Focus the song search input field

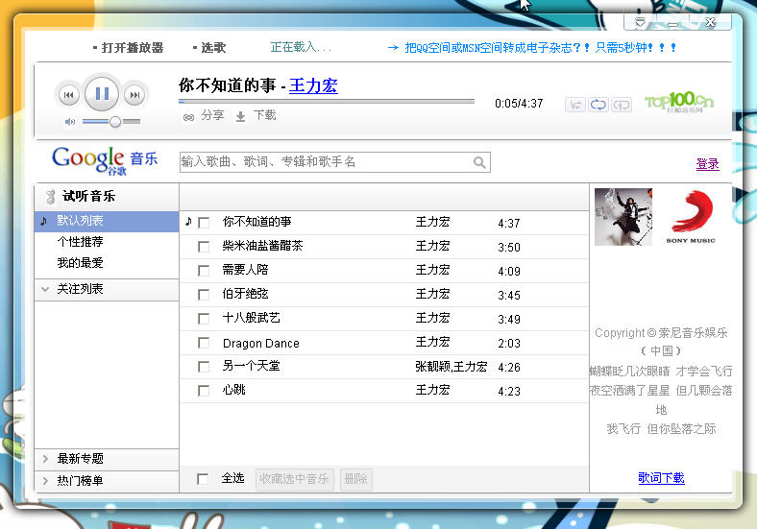(x=335, y=162)
